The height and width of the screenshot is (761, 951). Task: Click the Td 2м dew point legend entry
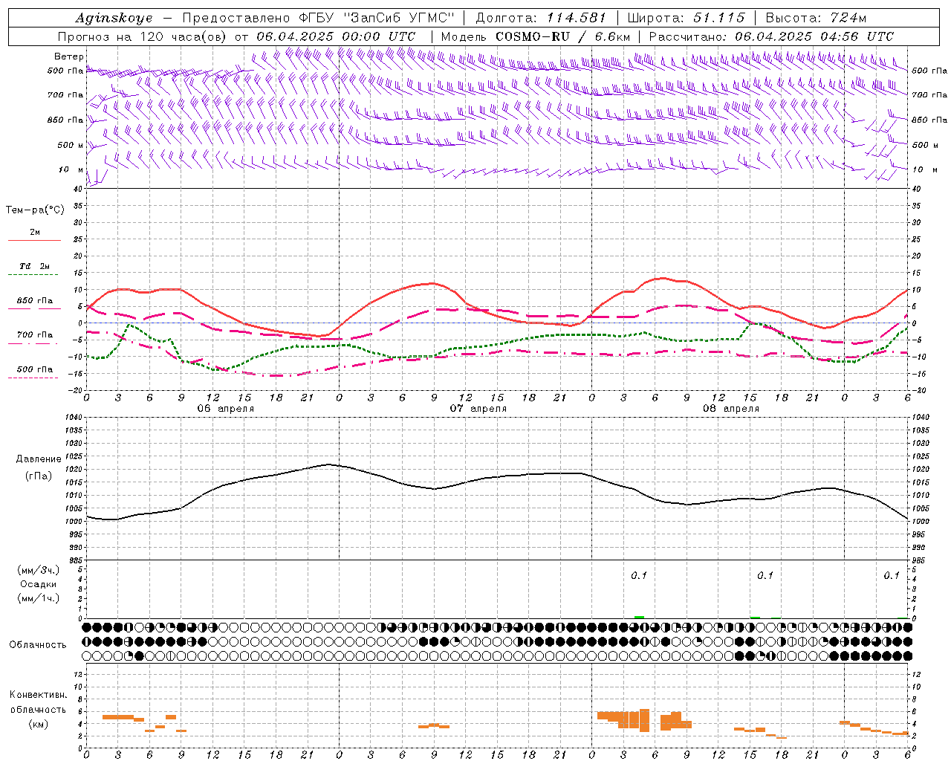(x=35, y=266)
